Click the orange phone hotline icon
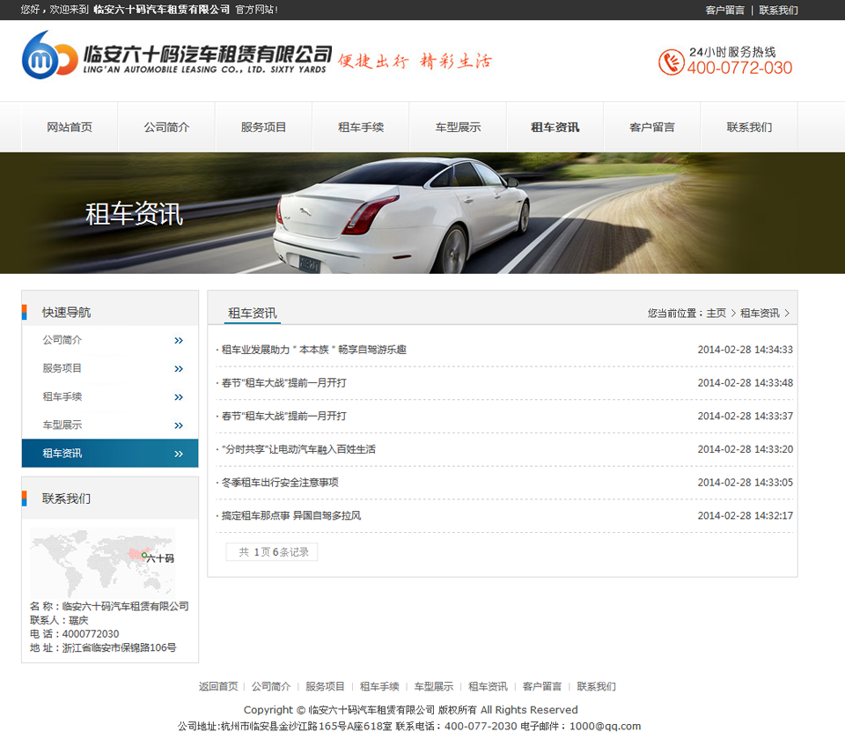845x754 pixels. [671, 62]
